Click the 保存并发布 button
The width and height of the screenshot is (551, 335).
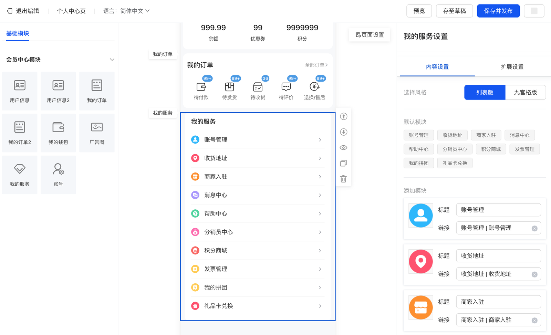pos(498,11)
